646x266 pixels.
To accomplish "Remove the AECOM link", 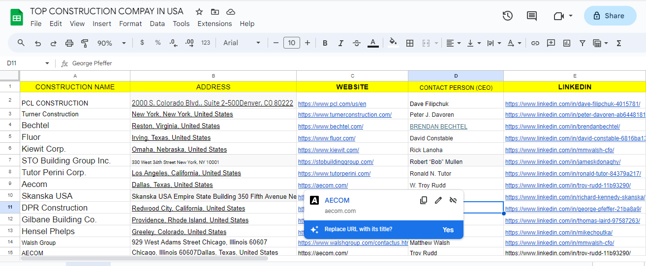I will [x=453, y=200].
